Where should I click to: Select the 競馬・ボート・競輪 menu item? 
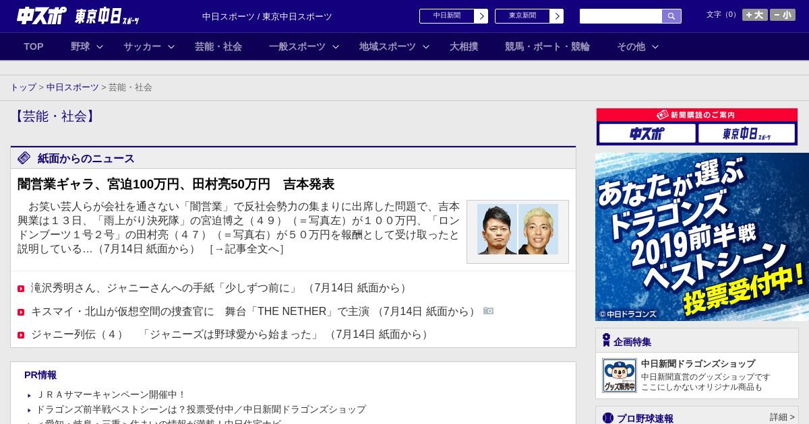click(x=547, y=46)
